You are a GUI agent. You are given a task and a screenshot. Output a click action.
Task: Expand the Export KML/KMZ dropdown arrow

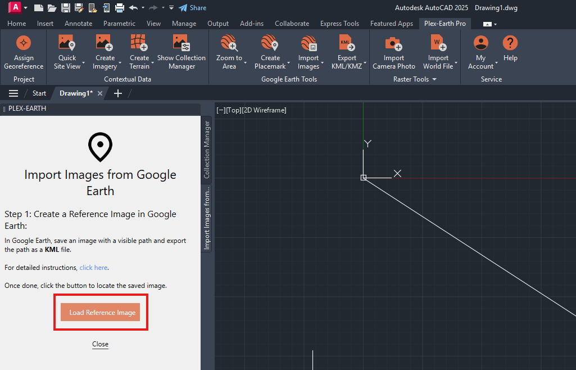tap(365, 63)
